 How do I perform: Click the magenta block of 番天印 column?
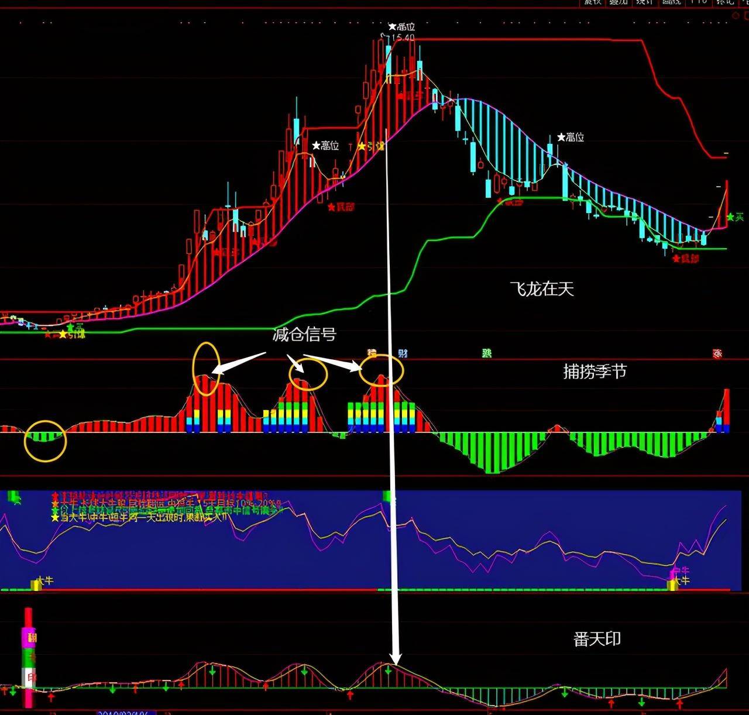pos(28,638)
